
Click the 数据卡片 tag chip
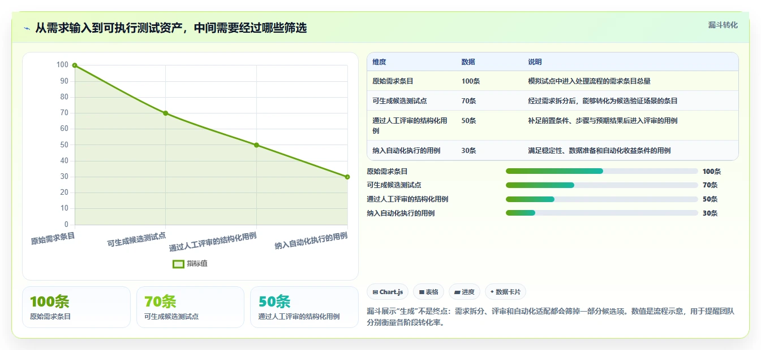tap(505, 292)
